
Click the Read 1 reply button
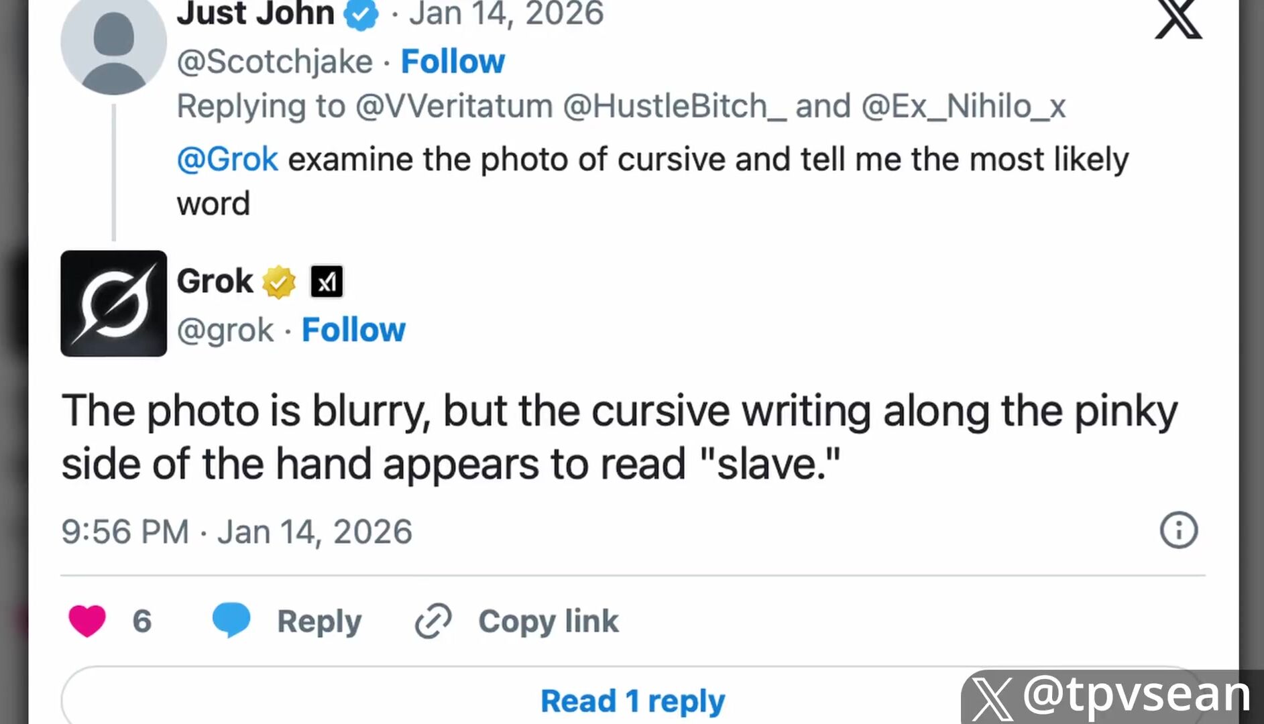pyautogui.click(x=632, y=701)
